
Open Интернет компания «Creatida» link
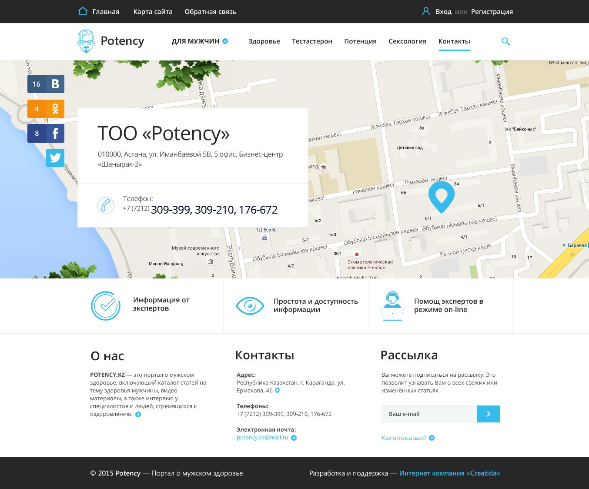click(x=450, y=473)
